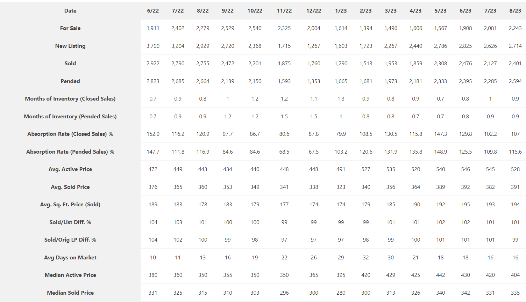The image size is (526, 302).
Task: Select the 'Median Sold Price' row label
Action: click(70, 293)
